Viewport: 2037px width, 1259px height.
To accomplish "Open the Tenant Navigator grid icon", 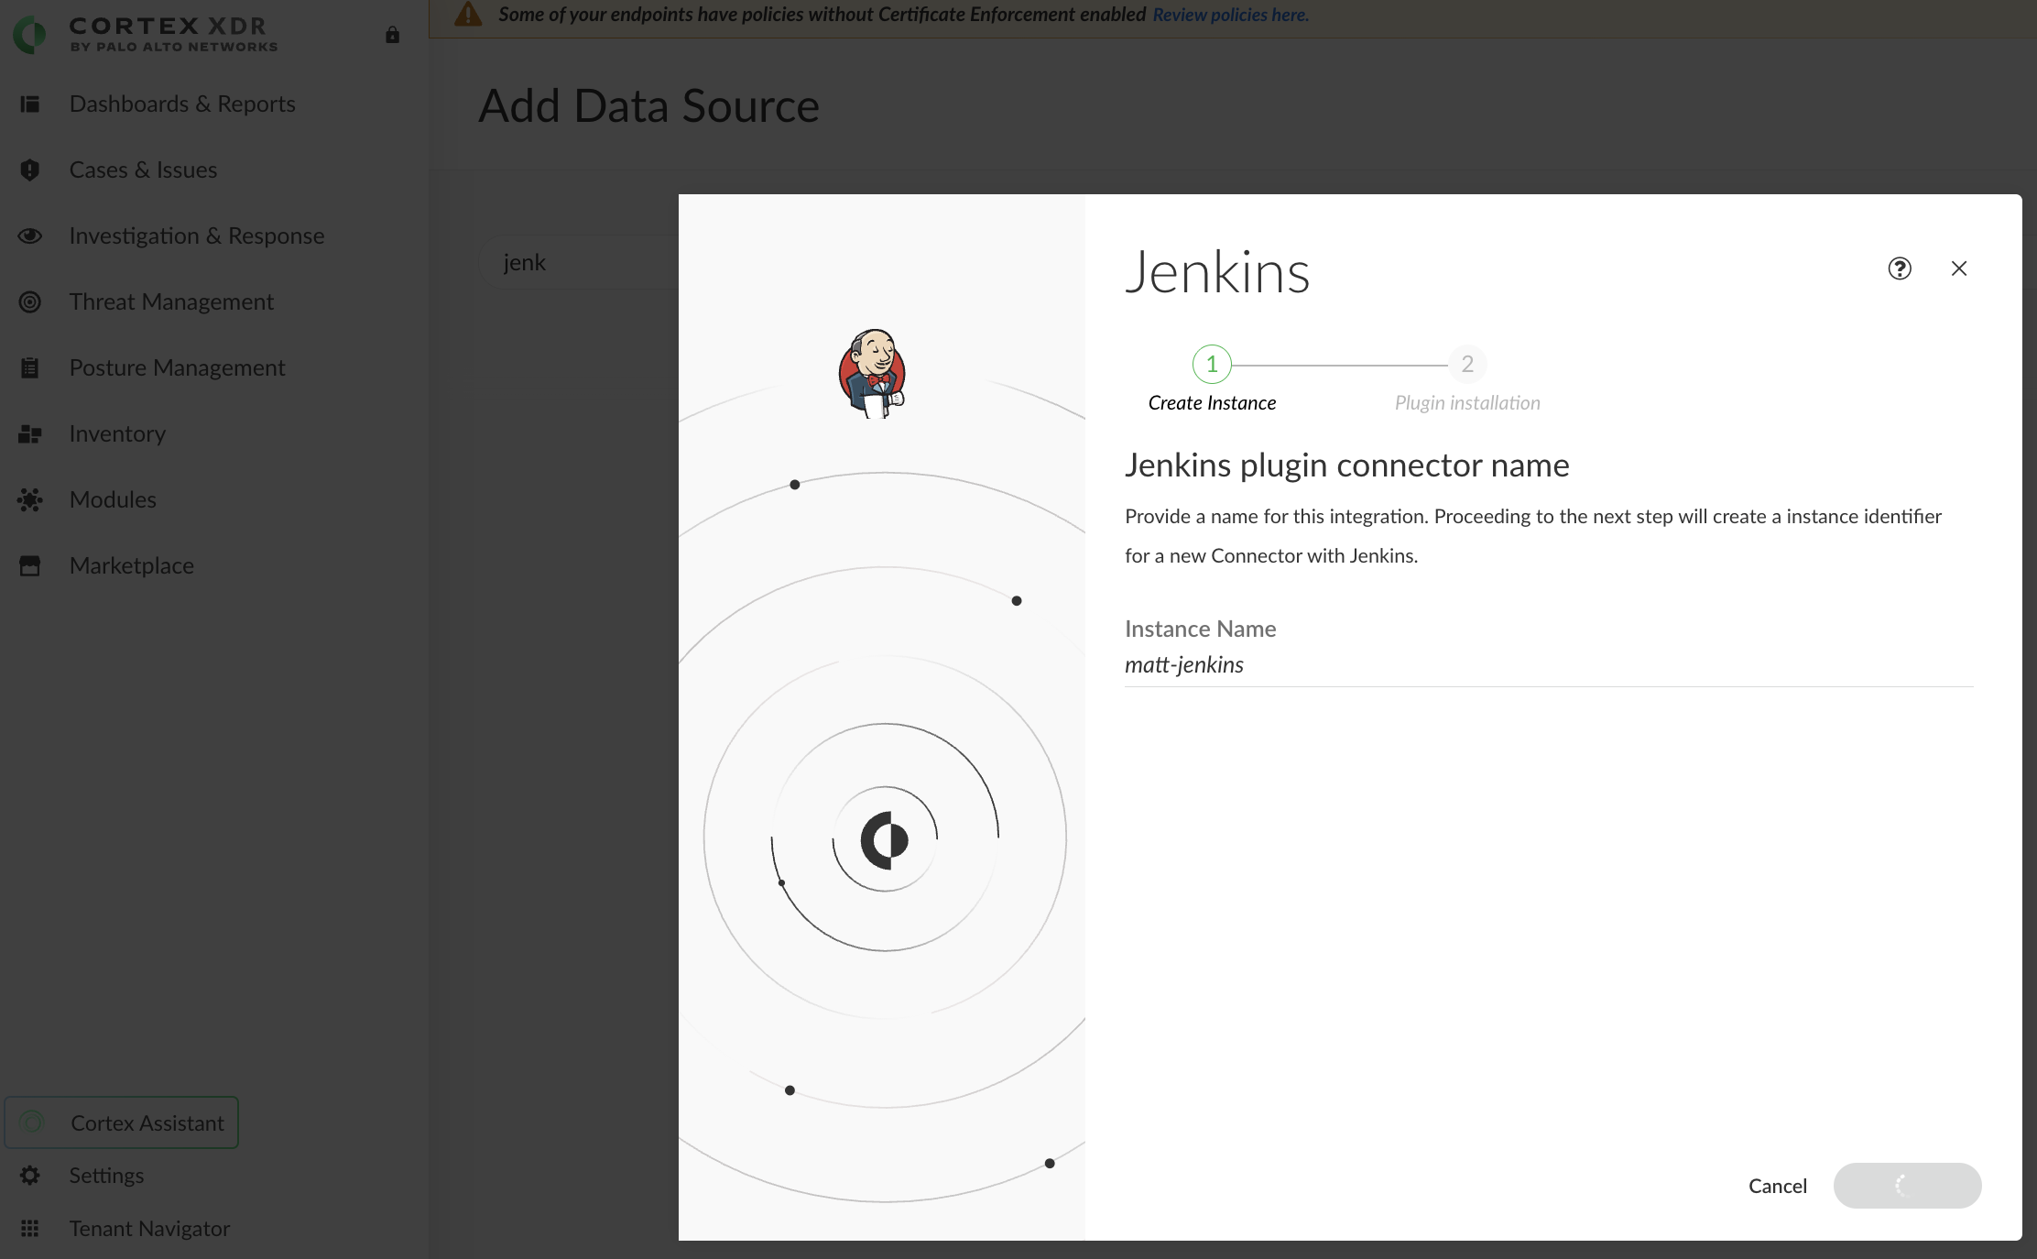I will (30, 1229).
